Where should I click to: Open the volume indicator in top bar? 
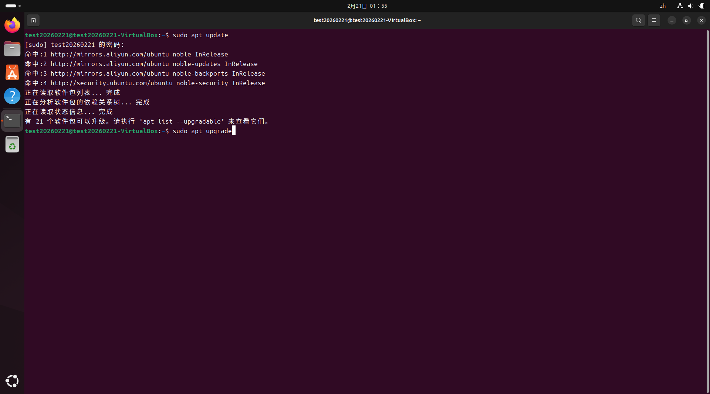[690, 6]
